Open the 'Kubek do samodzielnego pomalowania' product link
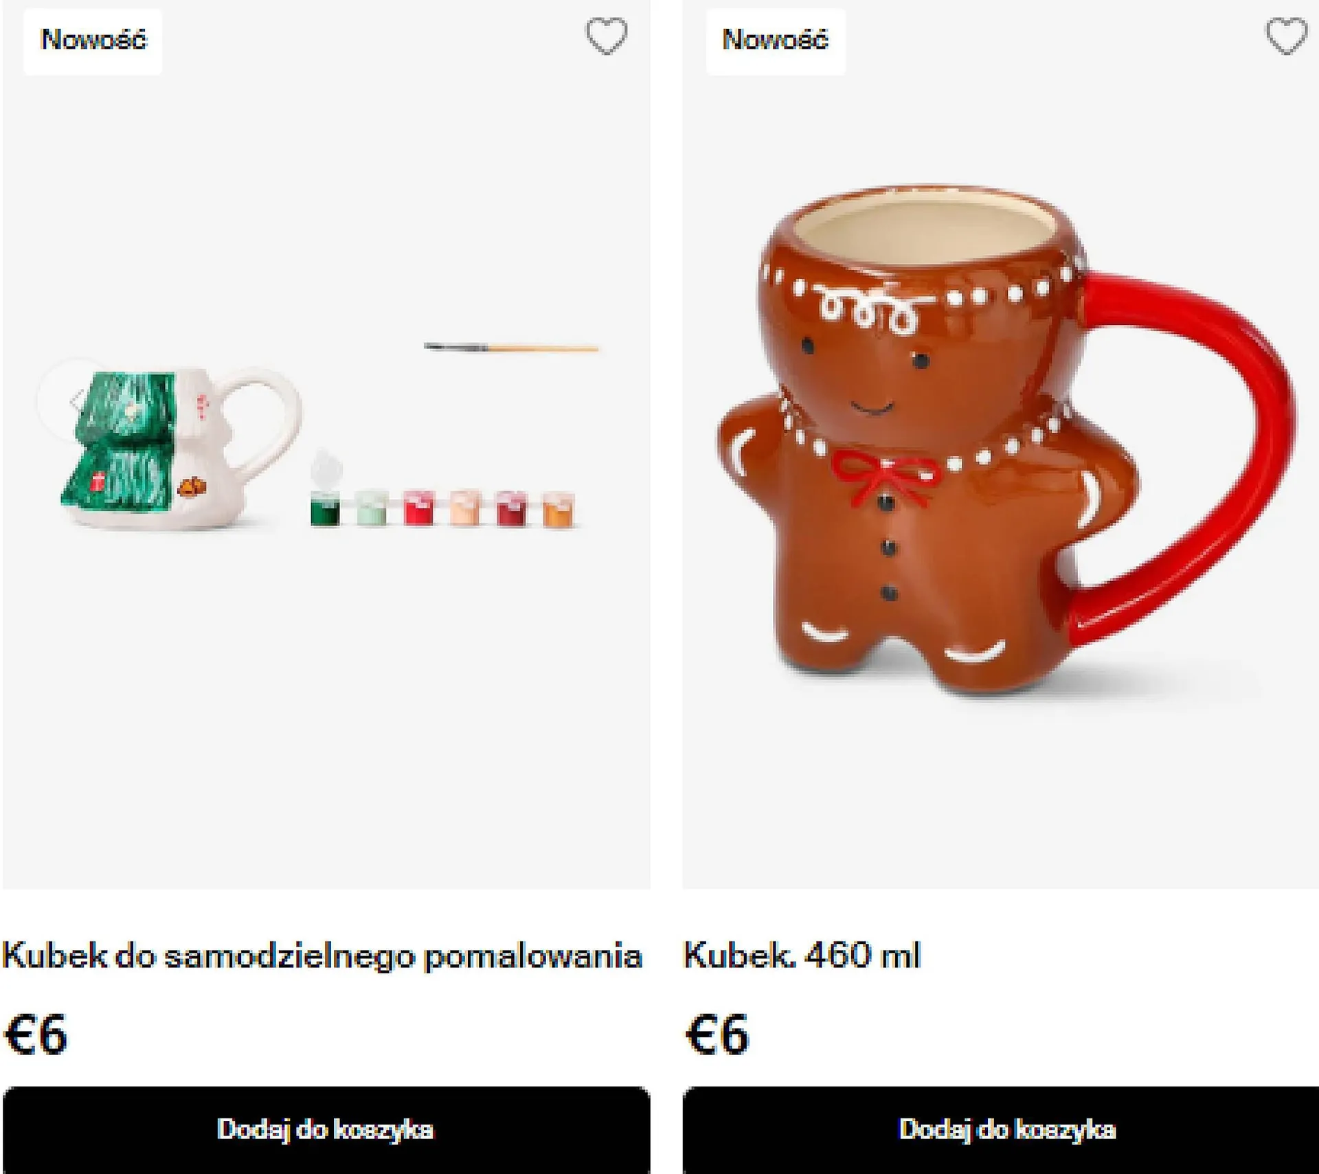 click(x=322, y=956)
